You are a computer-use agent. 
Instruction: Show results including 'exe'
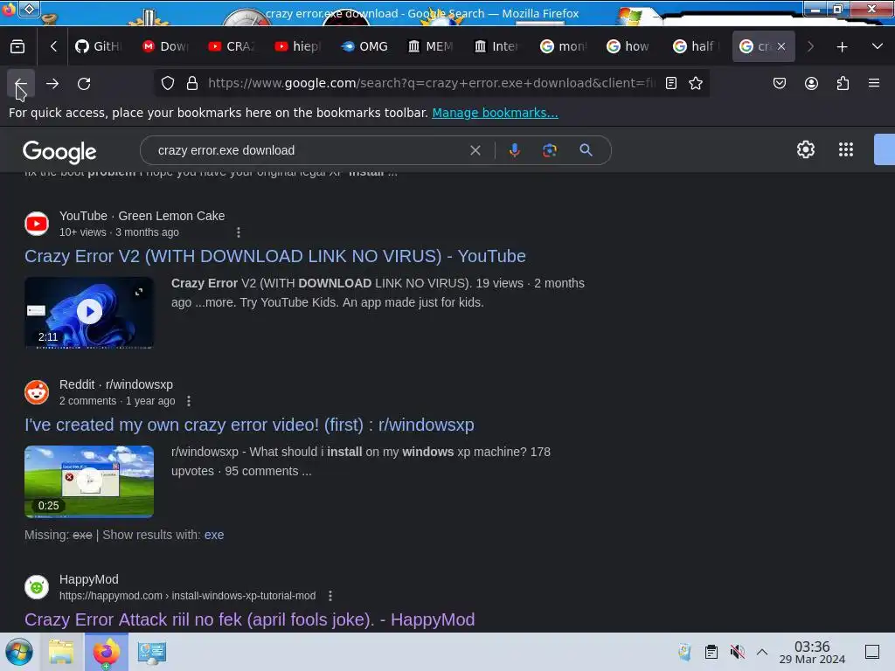click(214, 535)
